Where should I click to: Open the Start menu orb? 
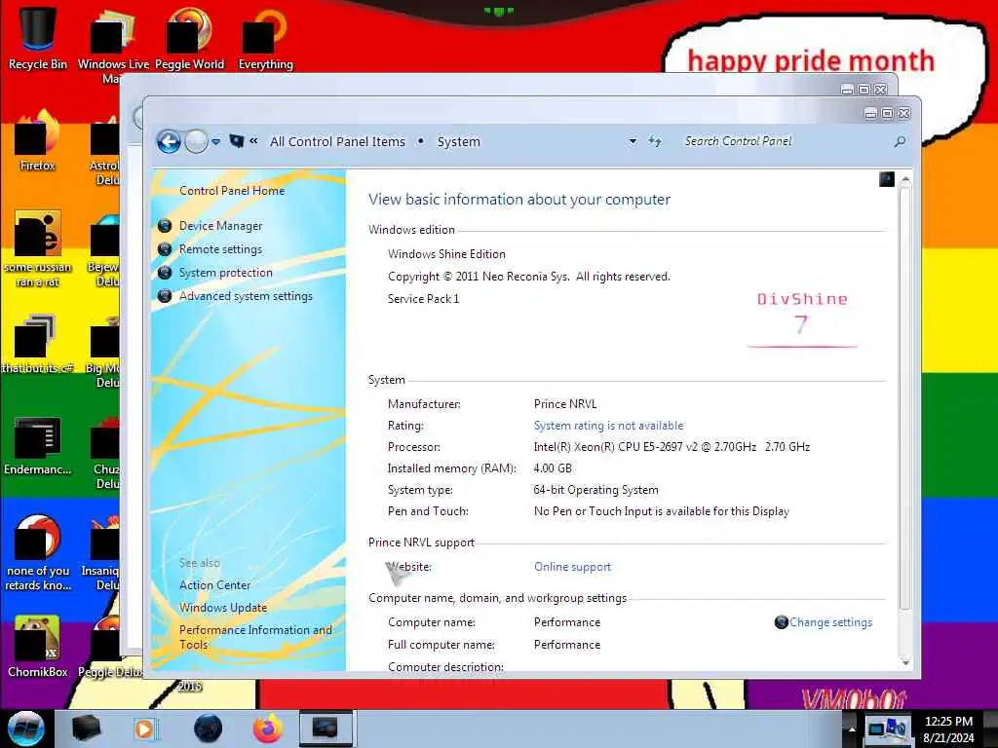26,729
